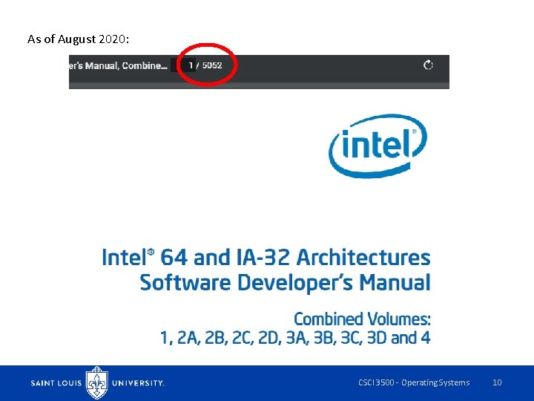
Task: Click the volume list '1, 2A, 2B, 2C, 2D, 3A, 3B, 3C, 3D and 4'
Action: (295, 338)
